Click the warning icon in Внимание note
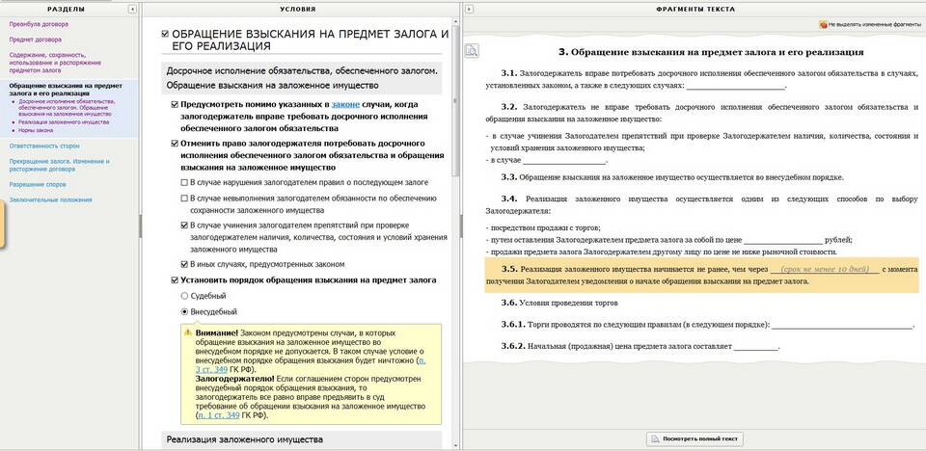The image size is (926, 451). [188, 332]
